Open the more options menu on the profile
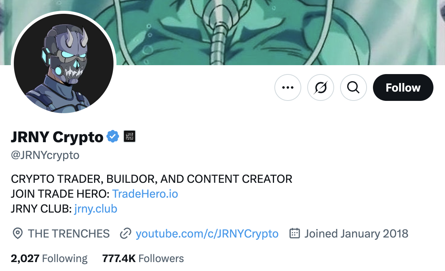Image resolution: width=445 pixels, height=271 pixels. pos(287,87)
